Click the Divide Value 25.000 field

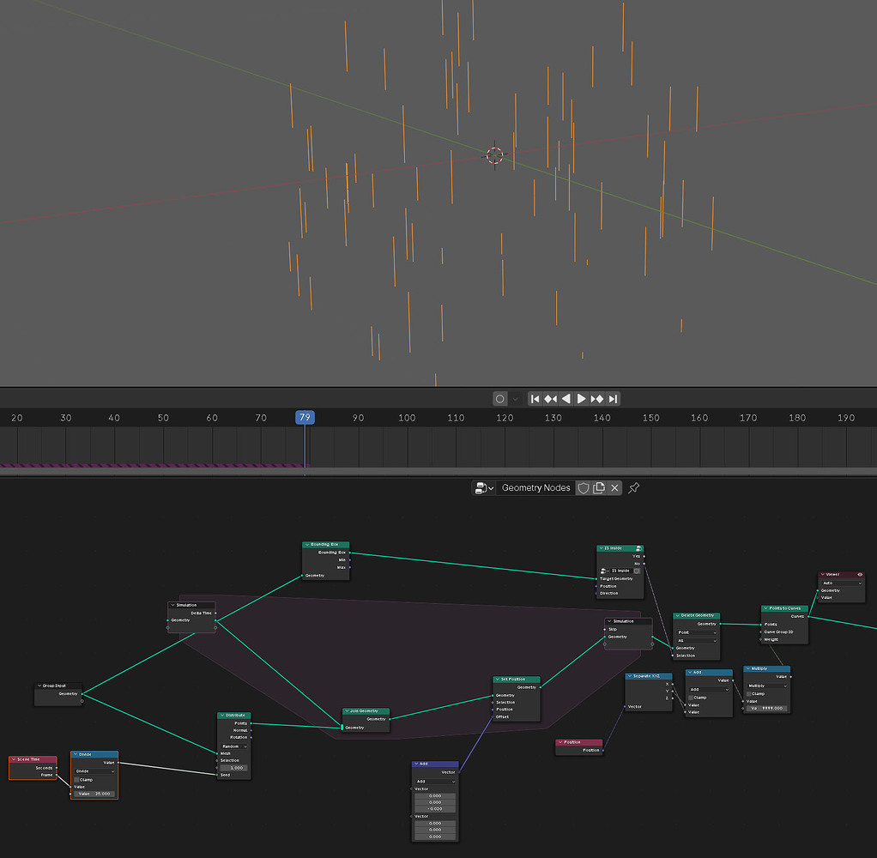tap(94, 794)
